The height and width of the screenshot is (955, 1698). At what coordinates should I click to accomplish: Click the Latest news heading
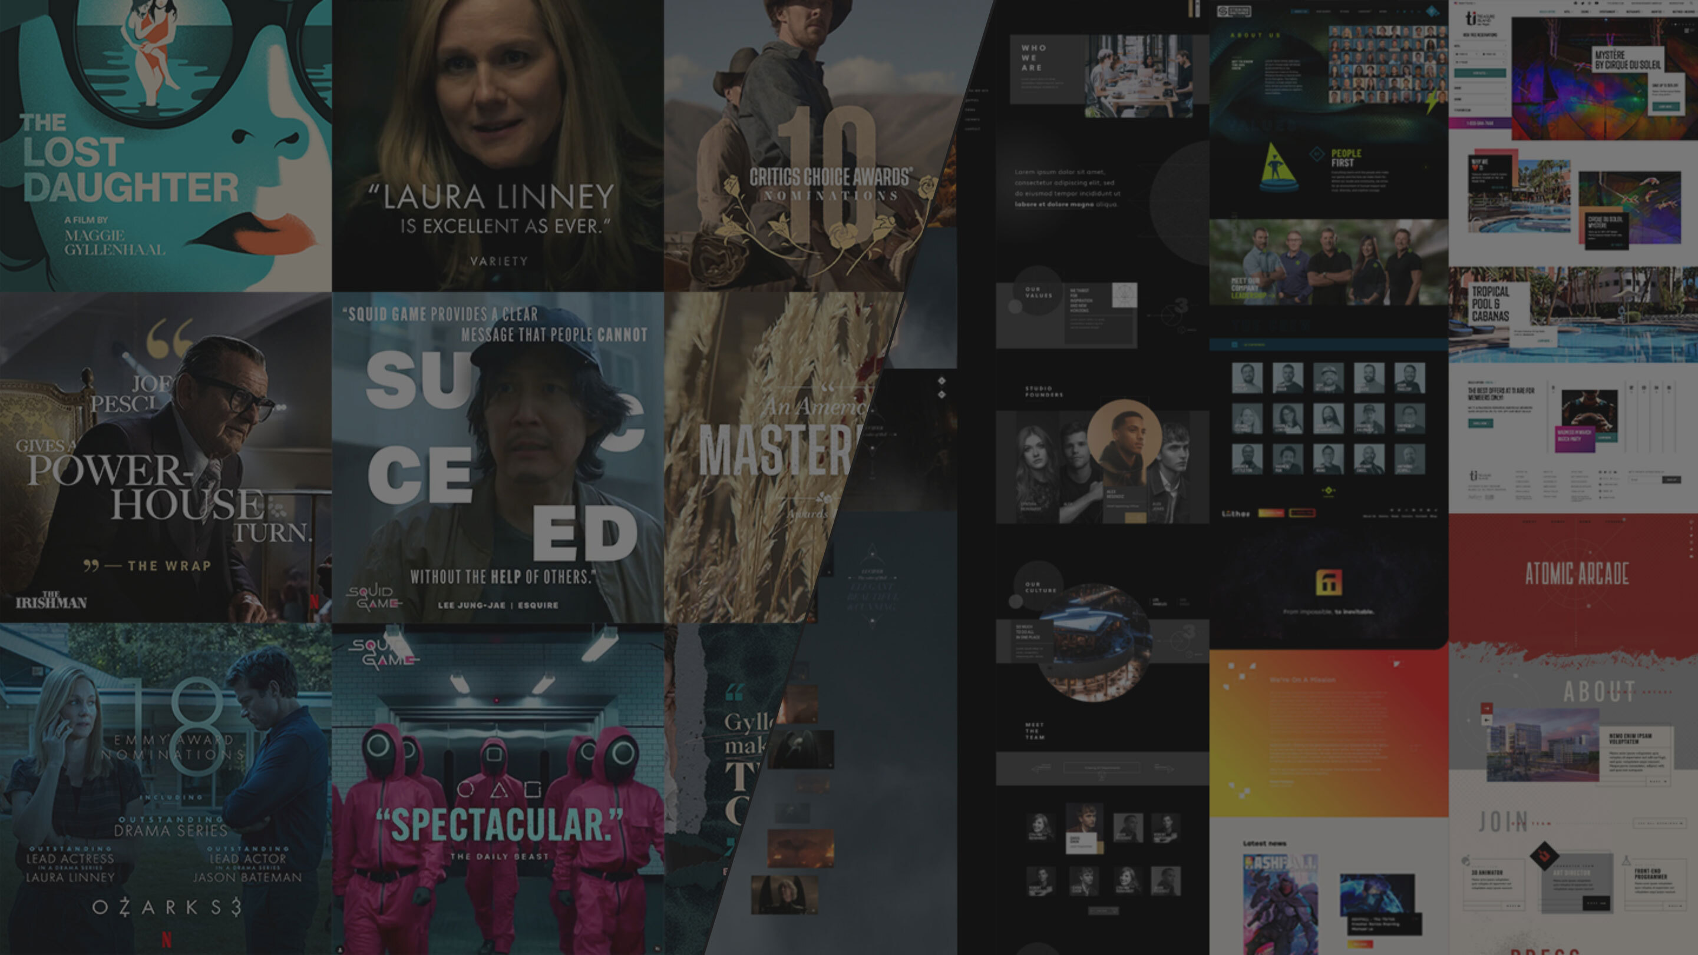(1264, 843)
